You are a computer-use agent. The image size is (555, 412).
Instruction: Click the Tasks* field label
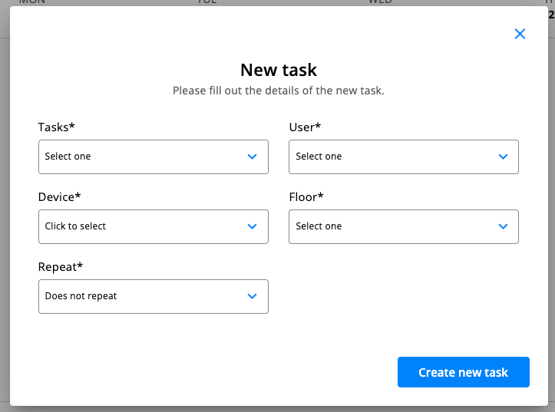coord(56,127)
